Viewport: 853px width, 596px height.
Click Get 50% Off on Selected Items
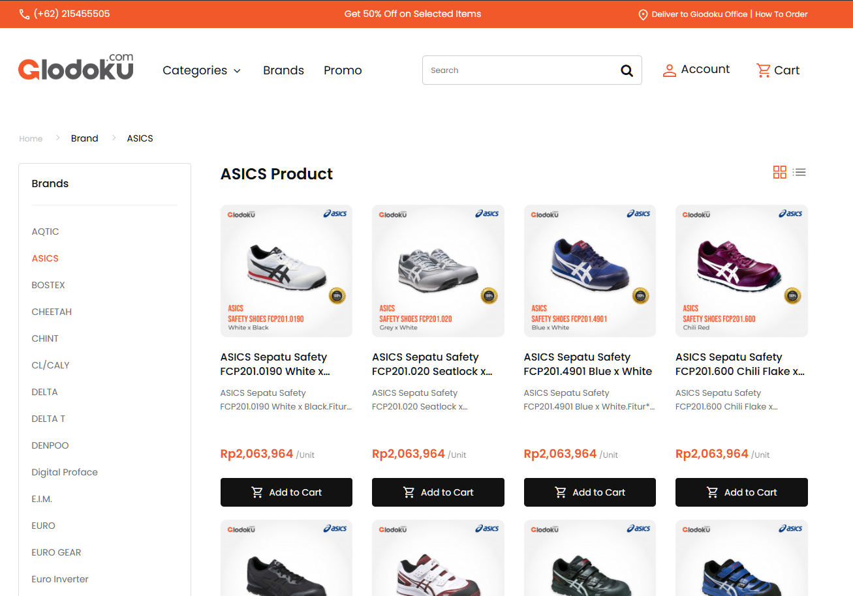tap(412, 14)
